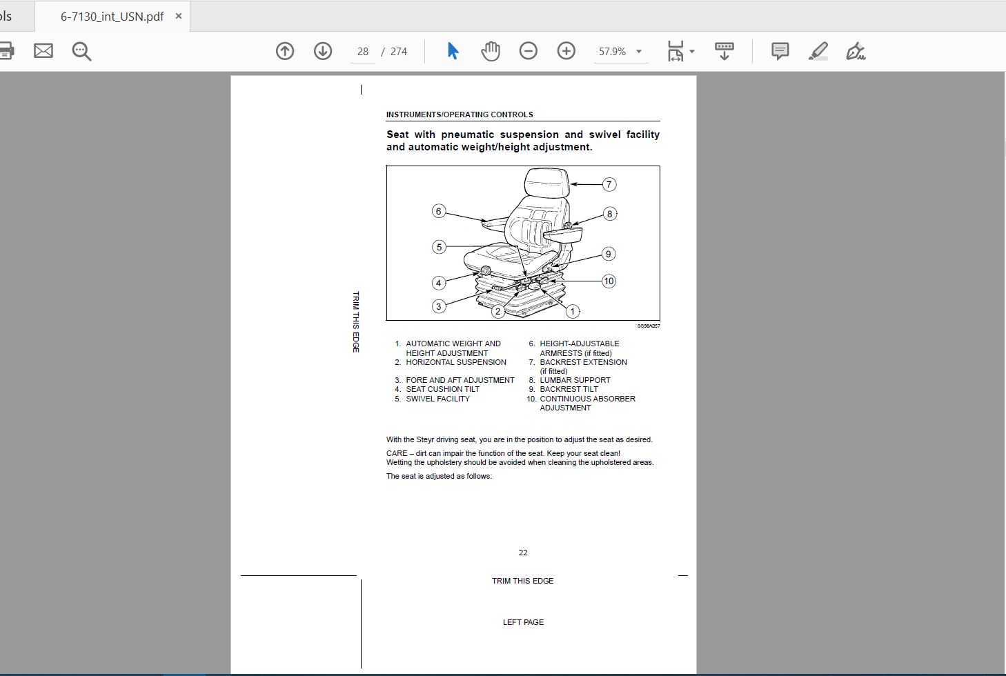Screen dimensions: 1006x676
Task: Click 'LEFT PAGE' text at the bottom
Action: pos(523,622)
